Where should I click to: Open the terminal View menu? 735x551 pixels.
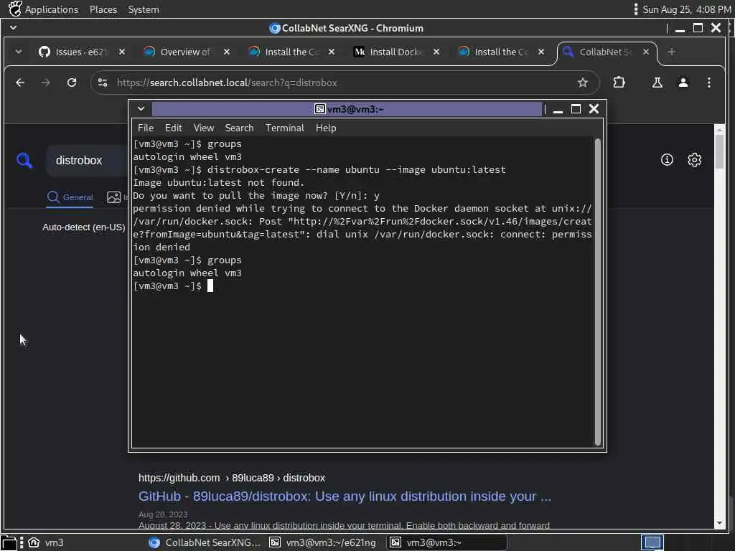click(203, 128)
